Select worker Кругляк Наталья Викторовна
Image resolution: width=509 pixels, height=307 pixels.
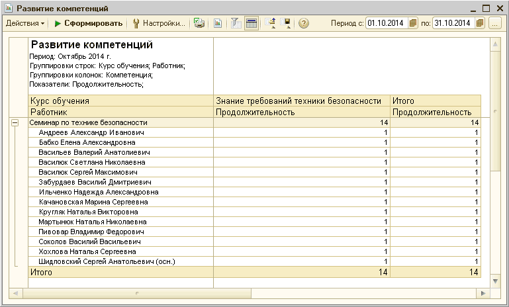(x=120, y=212)
